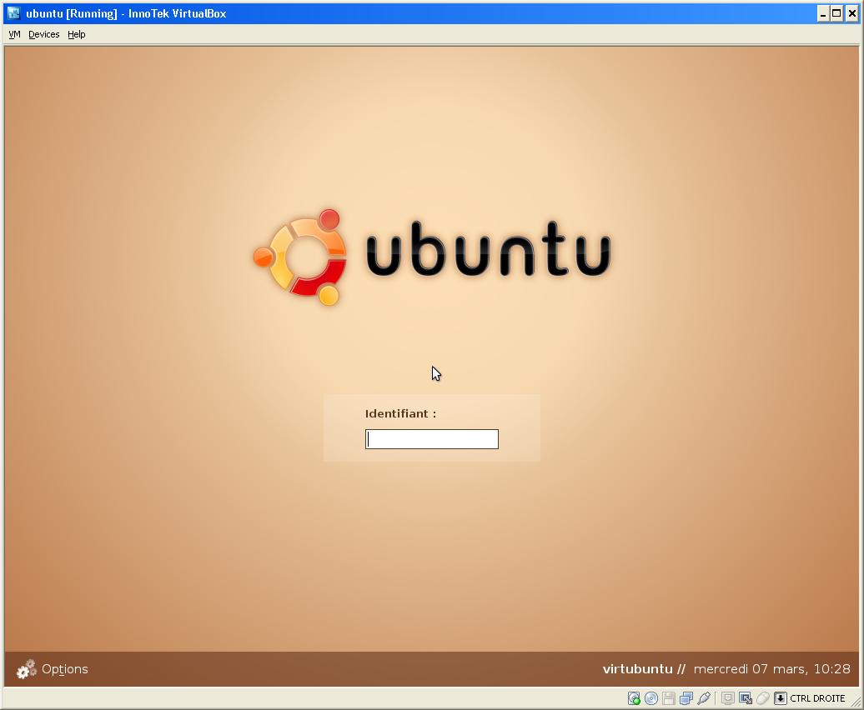Minimize the VirtualBox window
The height and width of the screenshot is (710, 864).
tap(823, 14)
